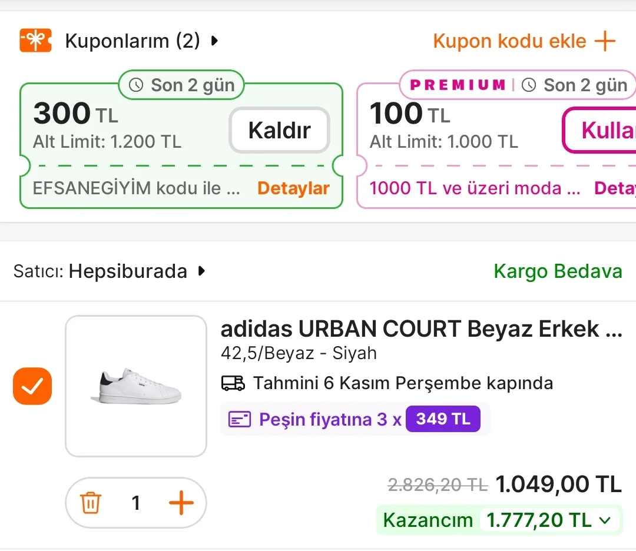Increase quantity with the orange plus icon
This screenshot has width=636, height=551.
[181, 503]
